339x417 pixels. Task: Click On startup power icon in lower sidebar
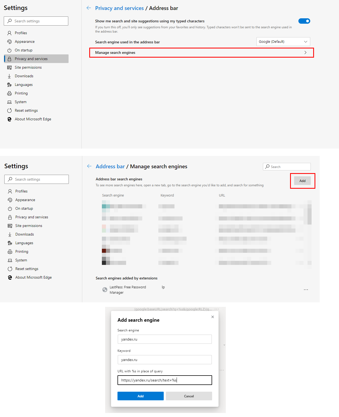point(10,208)
